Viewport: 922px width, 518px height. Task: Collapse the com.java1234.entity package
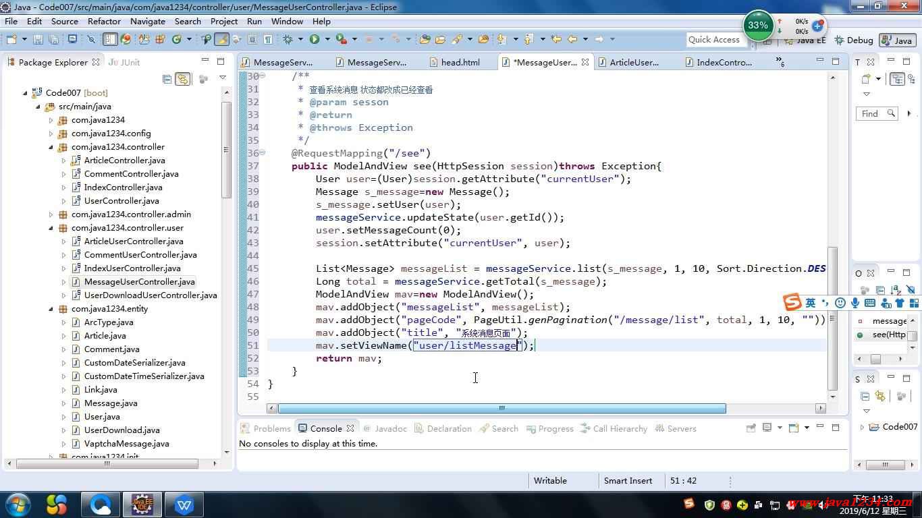pos(51,309)
